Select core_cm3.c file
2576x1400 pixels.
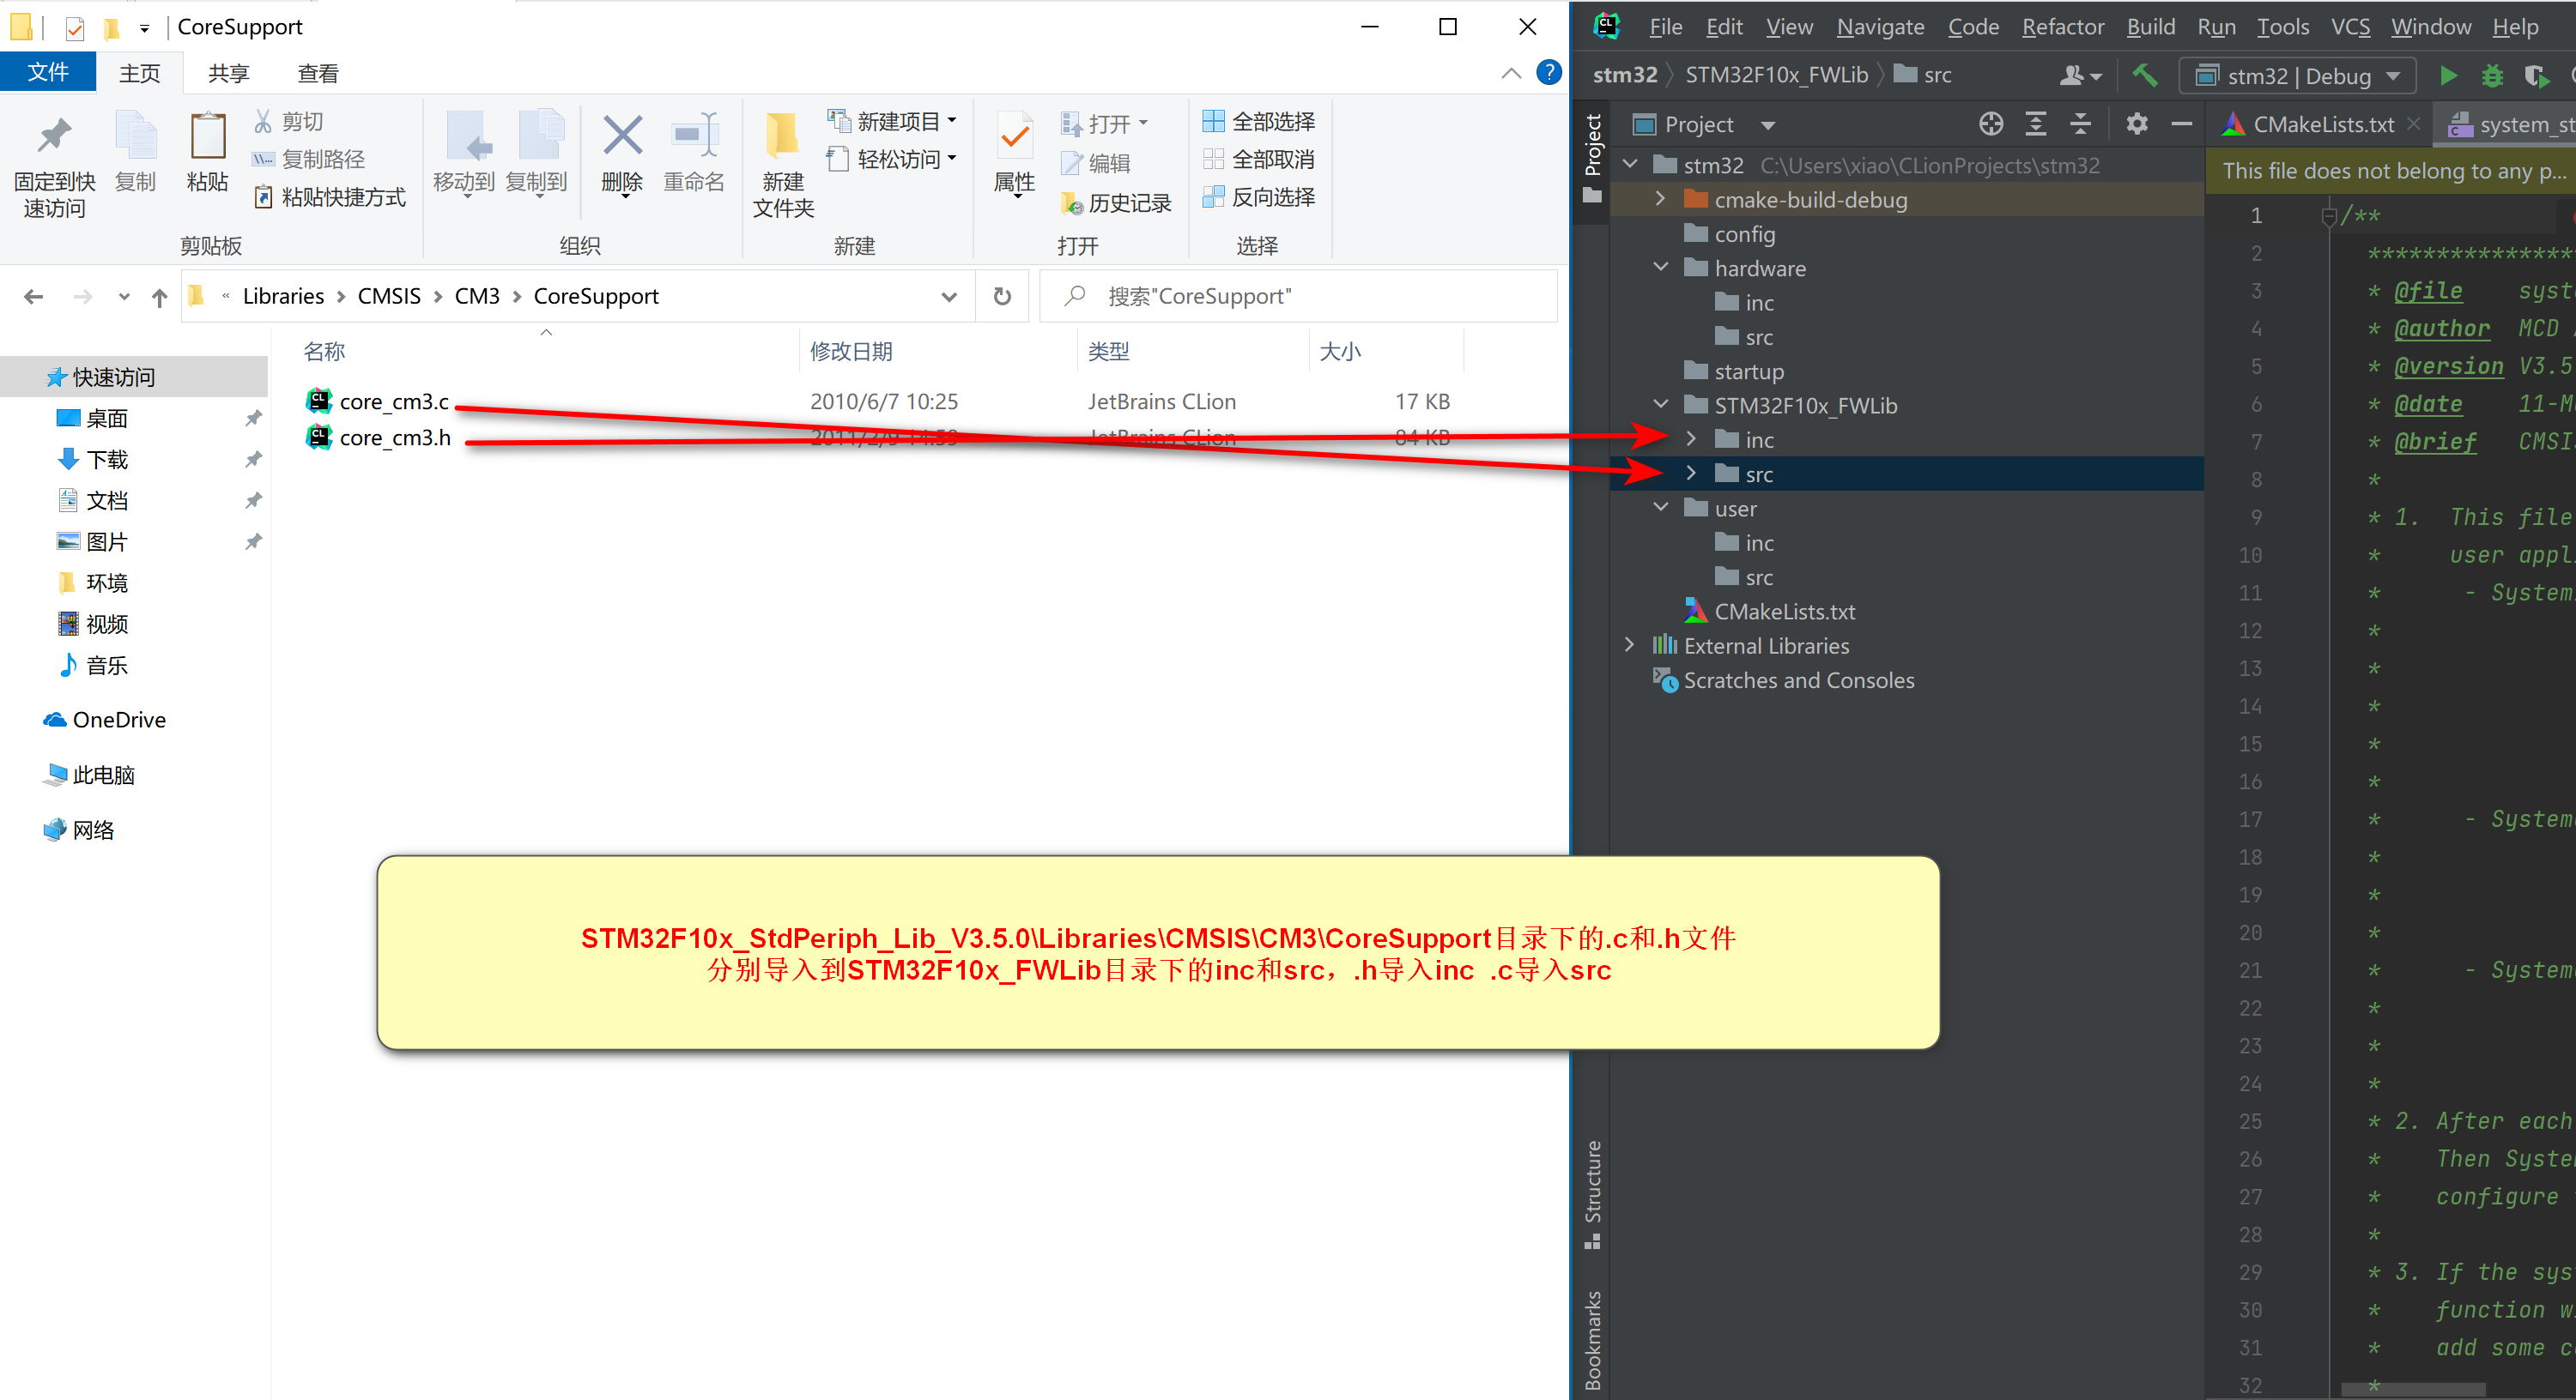click(x=394, y=401)
